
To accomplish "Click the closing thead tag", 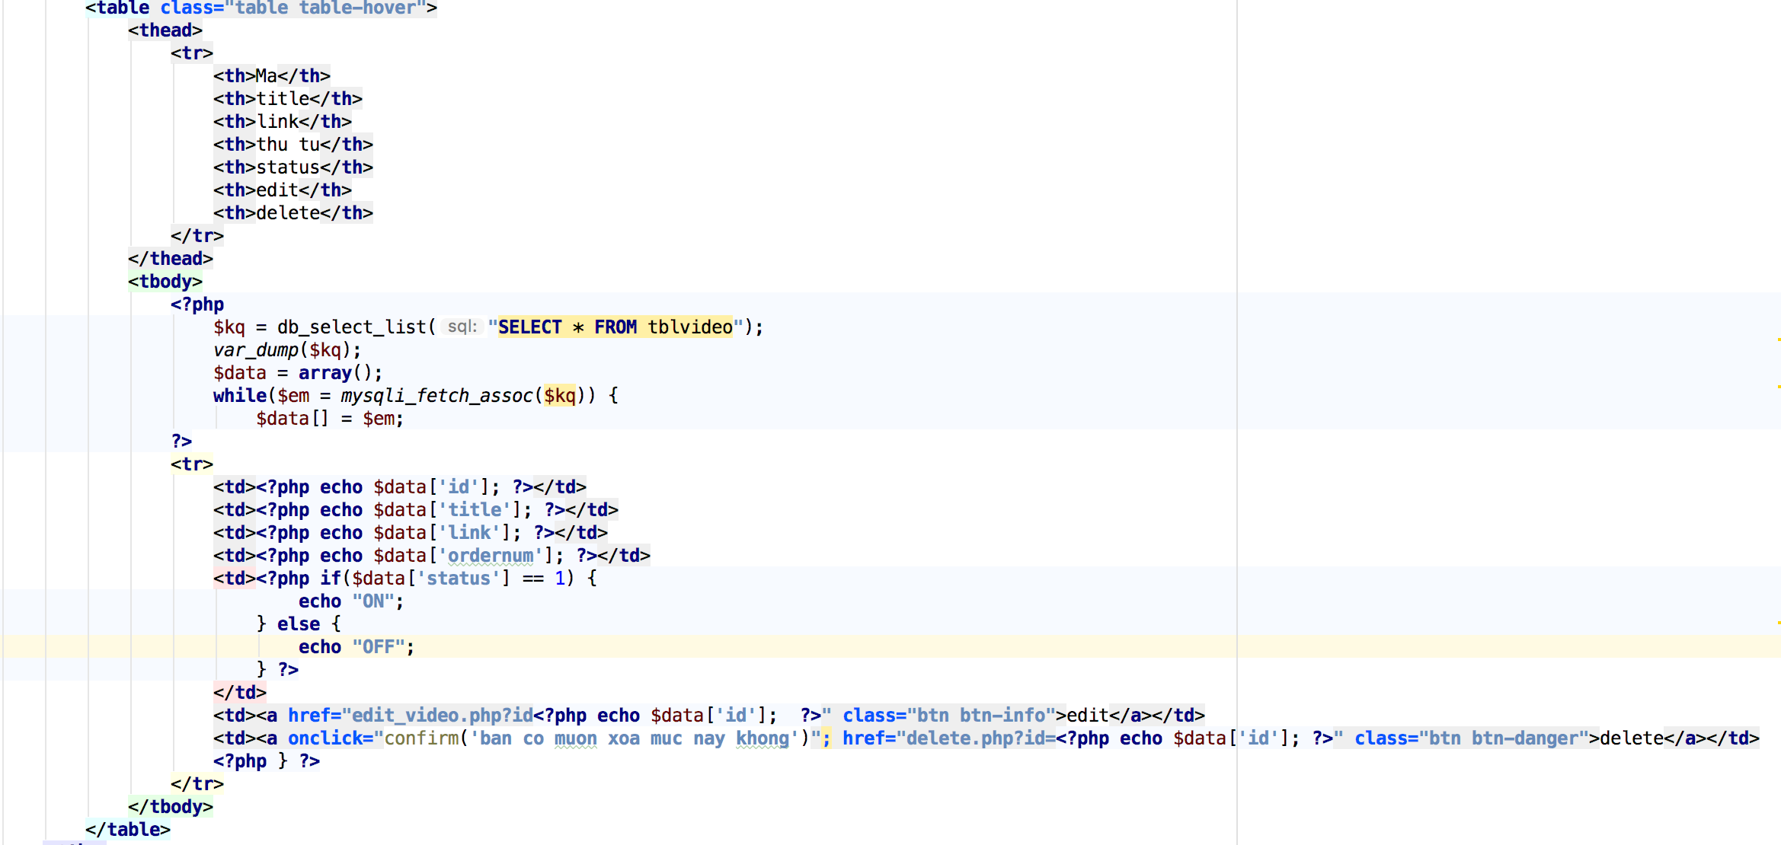I will pyautogui.click(x=170, y=258).
